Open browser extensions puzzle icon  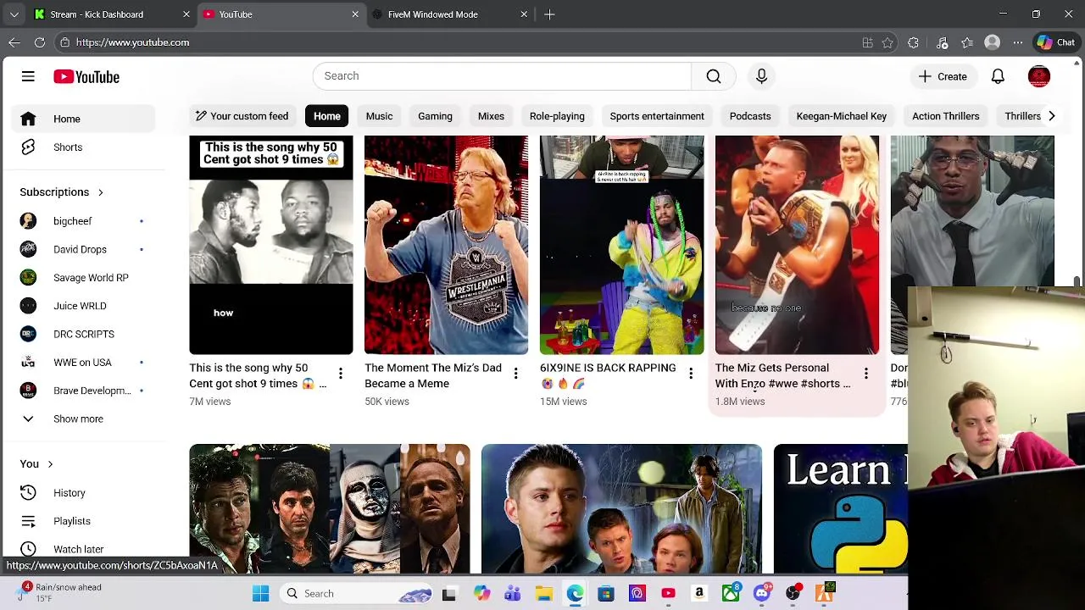click(913, 42)
